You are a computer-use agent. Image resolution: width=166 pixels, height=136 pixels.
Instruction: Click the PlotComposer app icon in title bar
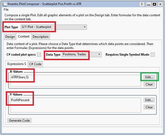click(5, 4)
